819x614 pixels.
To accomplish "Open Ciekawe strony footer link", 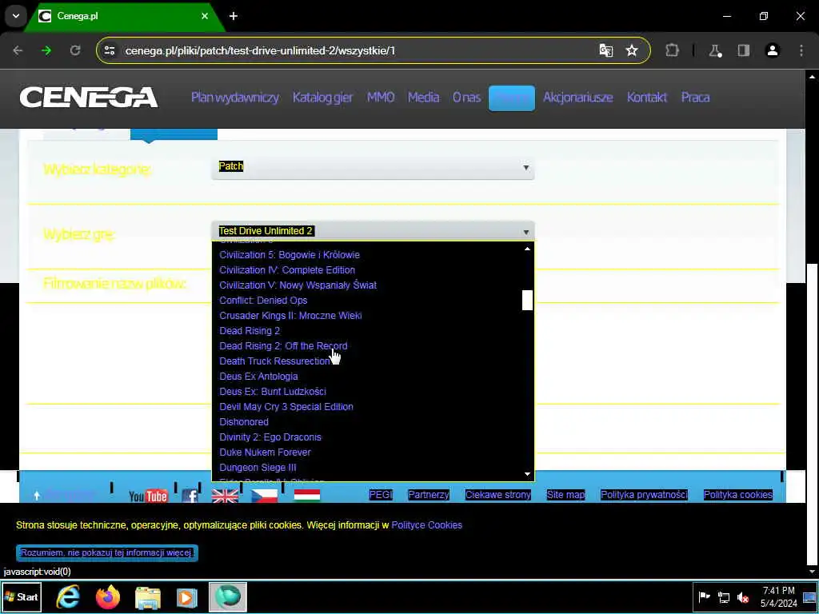I will tap(497, 494).
